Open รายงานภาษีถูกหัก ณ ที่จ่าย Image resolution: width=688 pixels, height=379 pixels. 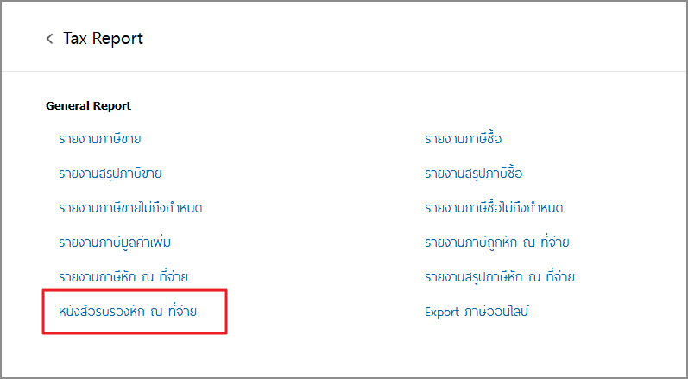click(x=496, y=243)
